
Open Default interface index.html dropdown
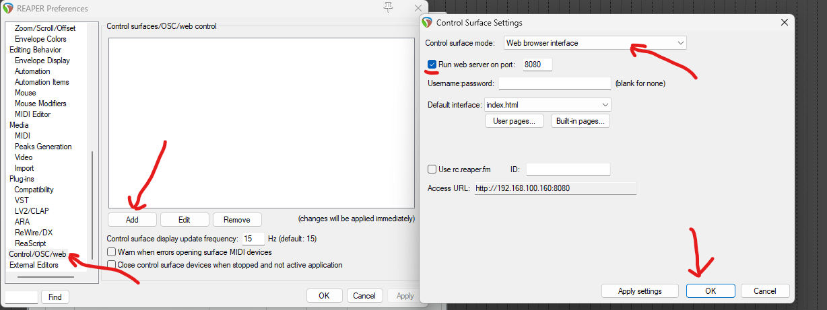pos(548,105)
